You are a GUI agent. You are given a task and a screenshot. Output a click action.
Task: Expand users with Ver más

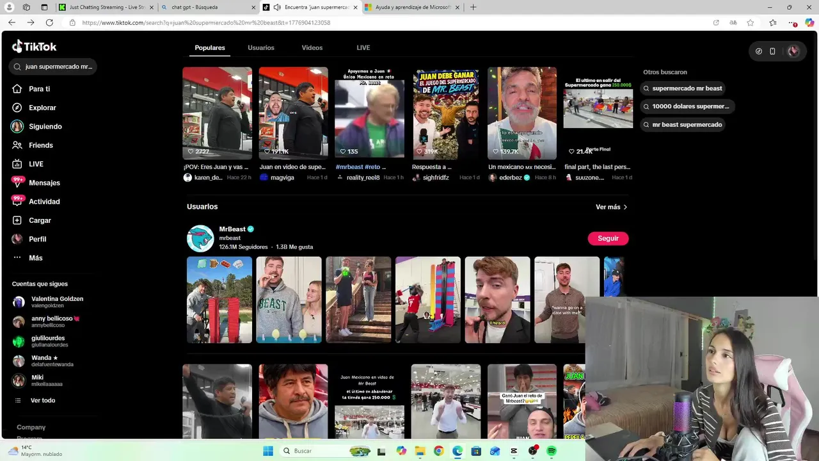click(611, 207)
